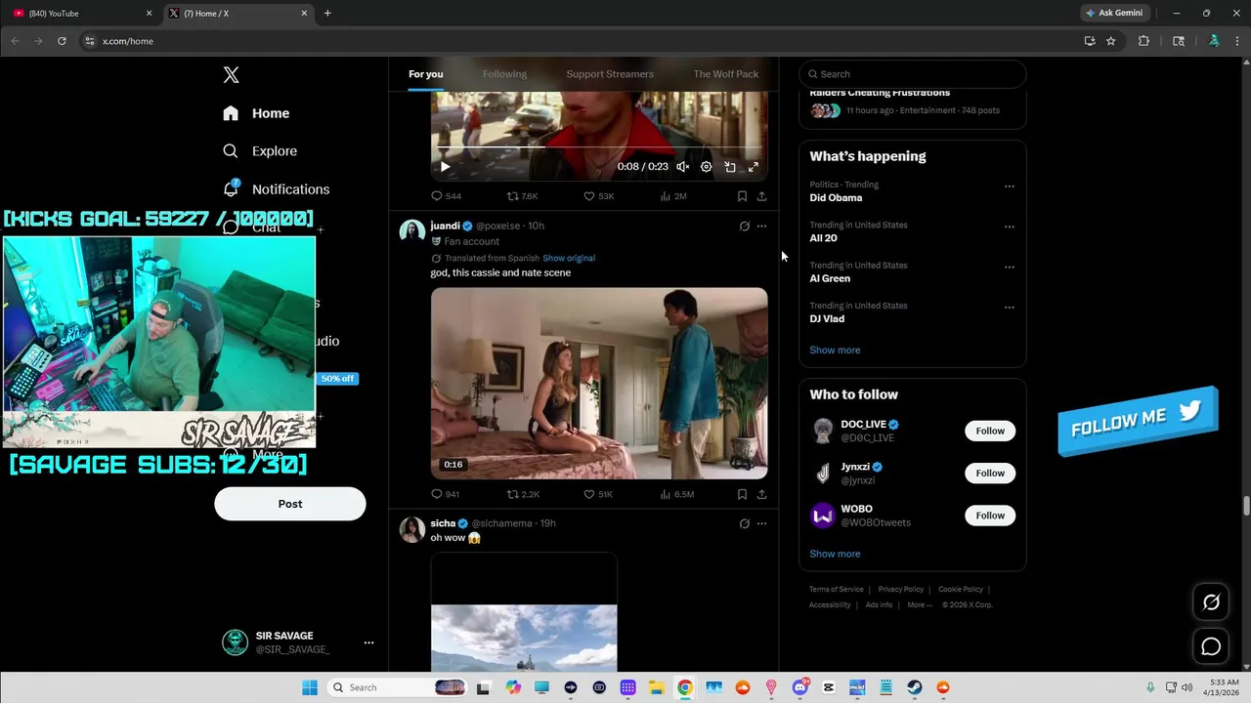Viewport: 1251px width, 703px height.
Task: Switch to the Following tab
Action: [504, 74]
